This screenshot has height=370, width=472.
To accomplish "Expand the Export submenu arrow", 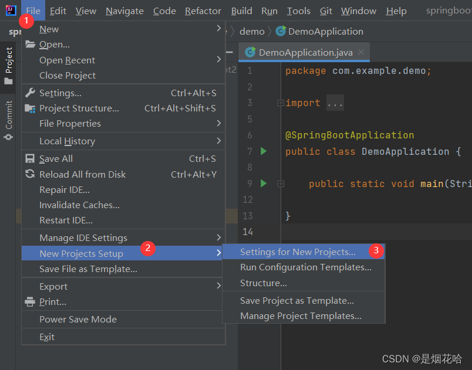I will (219, 286).
